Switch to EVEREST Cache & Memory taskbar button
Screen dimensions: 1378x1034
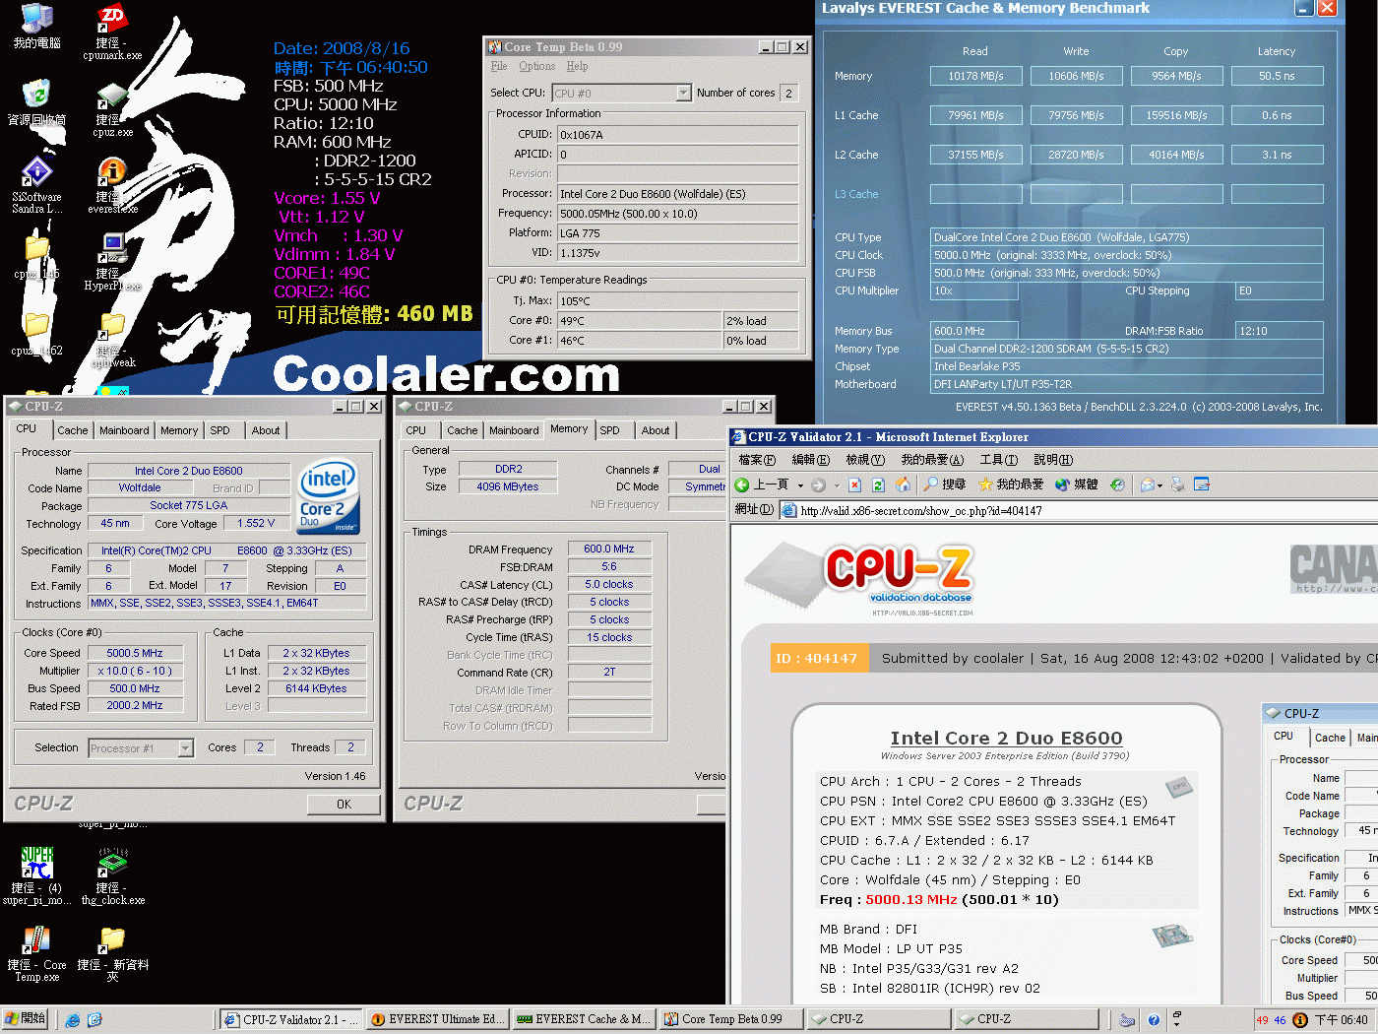(584, 1019)
